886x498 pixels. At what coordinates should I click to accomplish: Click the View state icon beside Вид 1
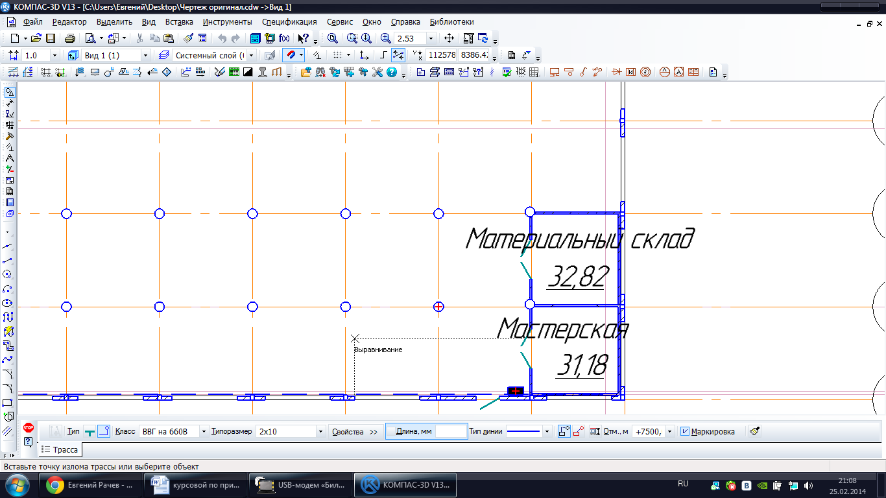[73, 55]
